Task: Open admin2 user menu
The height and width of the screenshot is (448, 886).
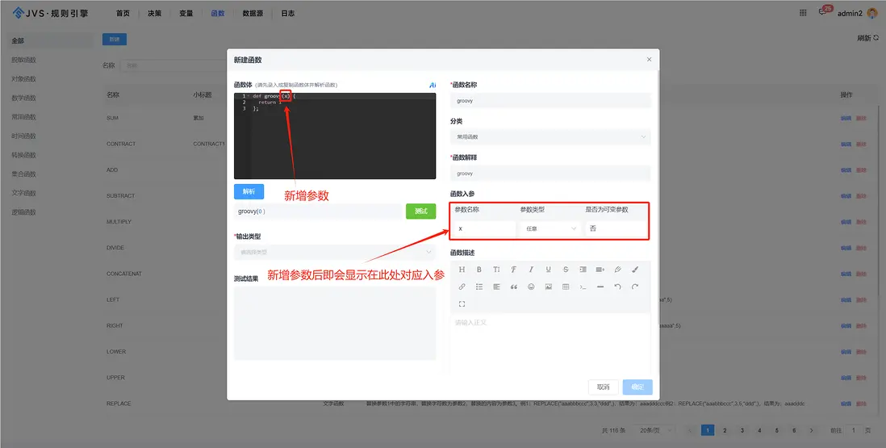Action: [x=857, y=13]
